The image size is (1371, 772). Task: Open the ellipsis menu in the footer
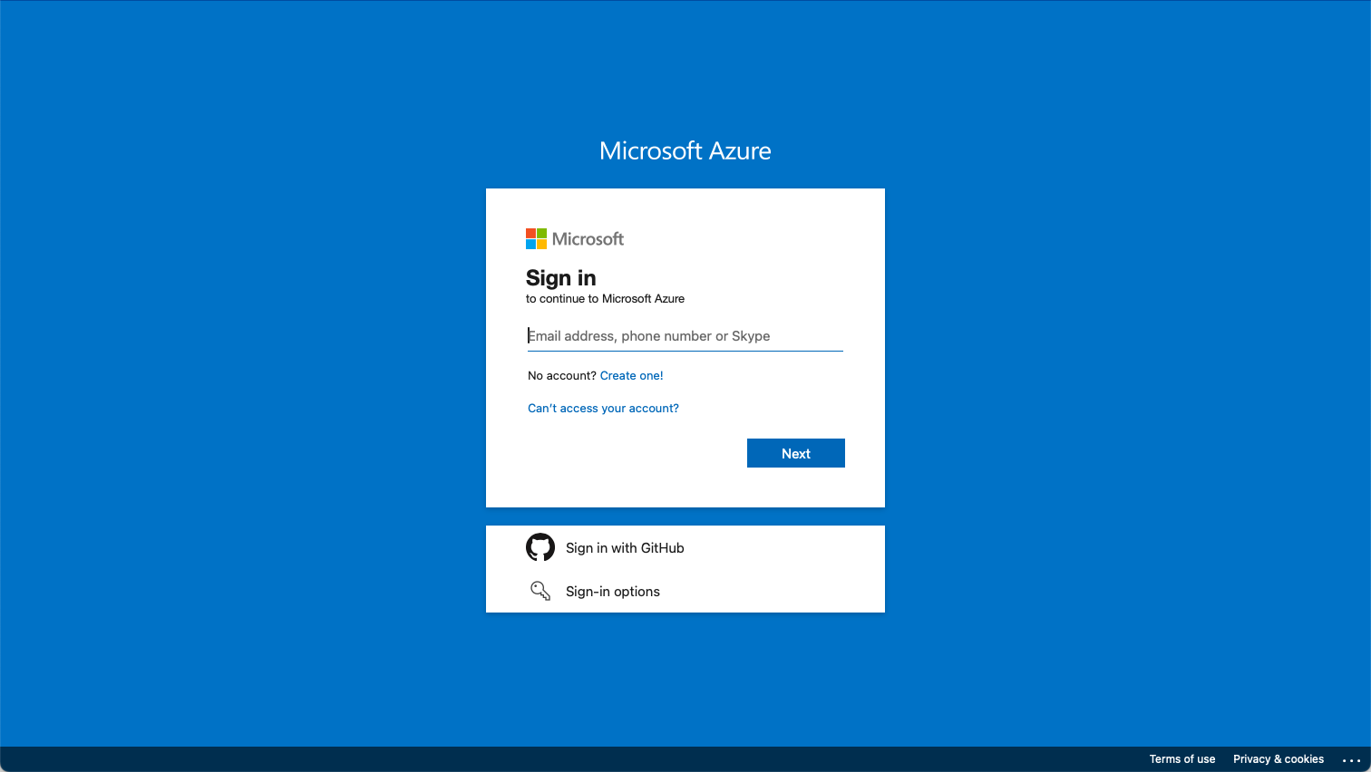[x=1351, y=760]
